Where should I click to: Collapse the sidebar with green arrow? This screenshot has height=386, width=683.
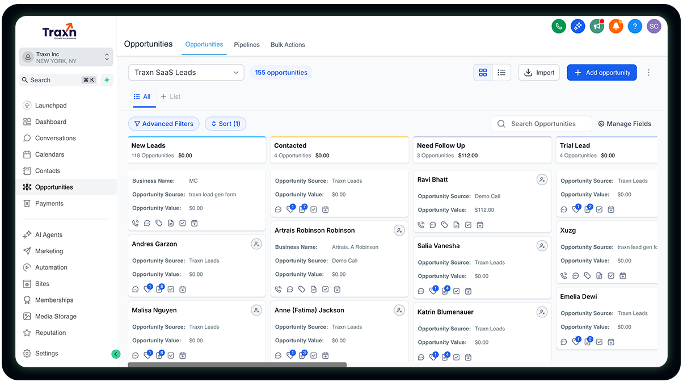[116, 354]
